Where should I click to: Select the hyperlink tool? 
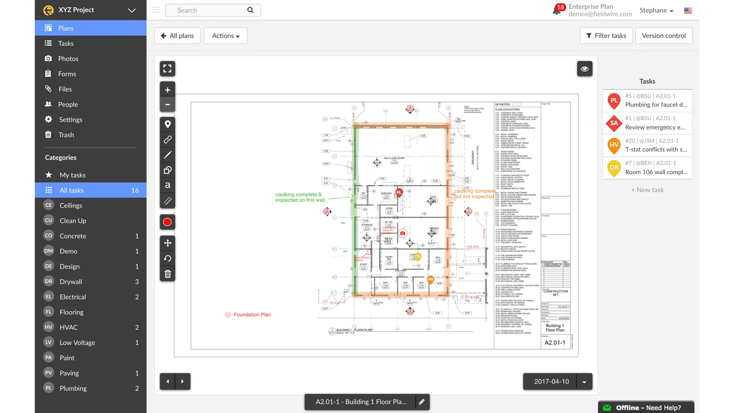(x=167, y=140)
